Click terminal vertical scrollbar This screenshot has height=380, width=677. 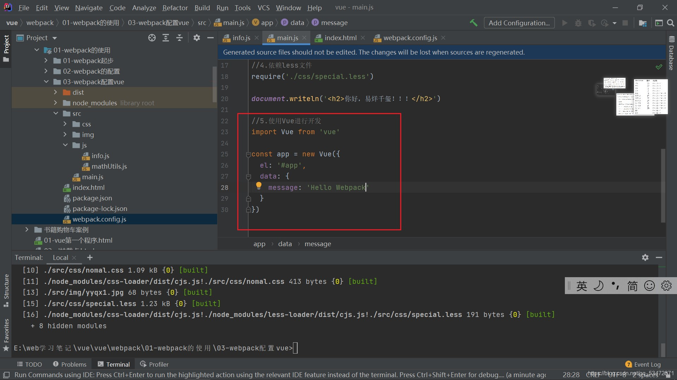663,350
